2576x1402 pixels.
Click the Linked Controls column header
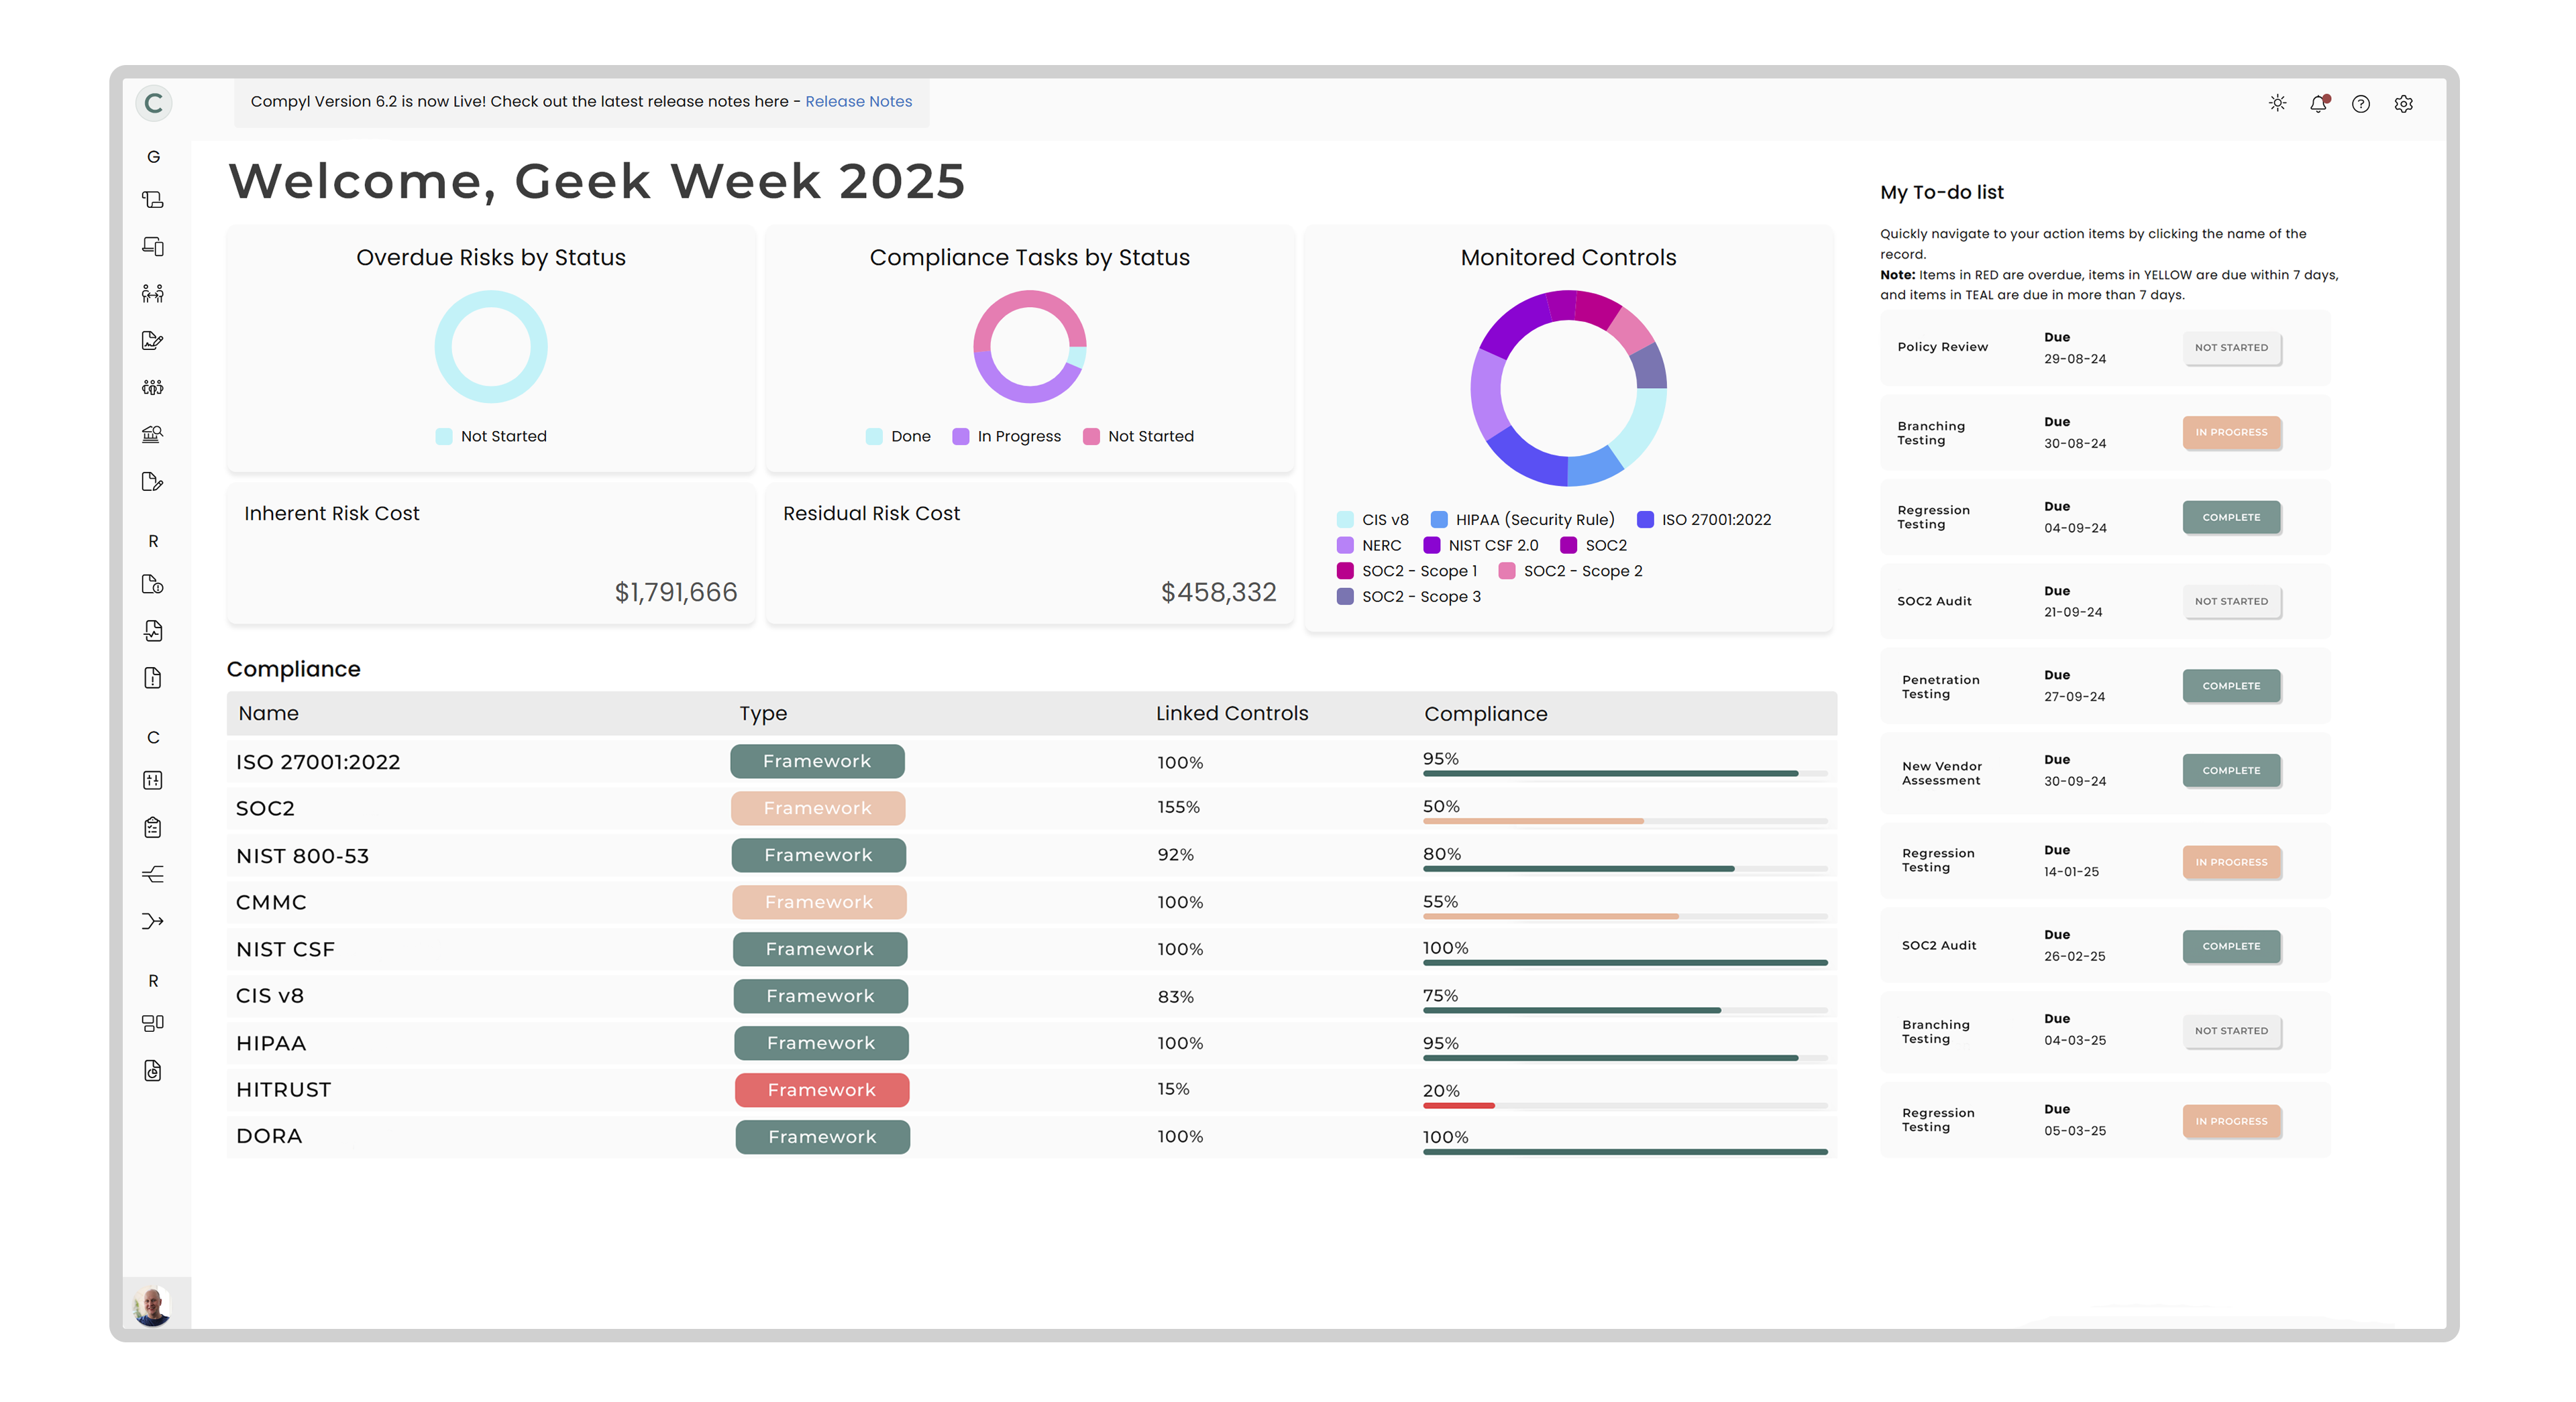pyautogui.click(x=1232, y=713)
